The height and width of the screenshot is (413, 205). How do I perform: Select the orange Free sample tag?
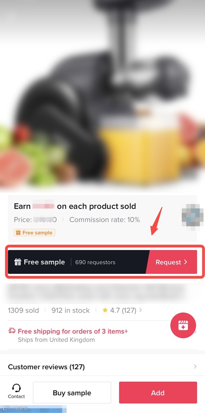click(34, 233)
